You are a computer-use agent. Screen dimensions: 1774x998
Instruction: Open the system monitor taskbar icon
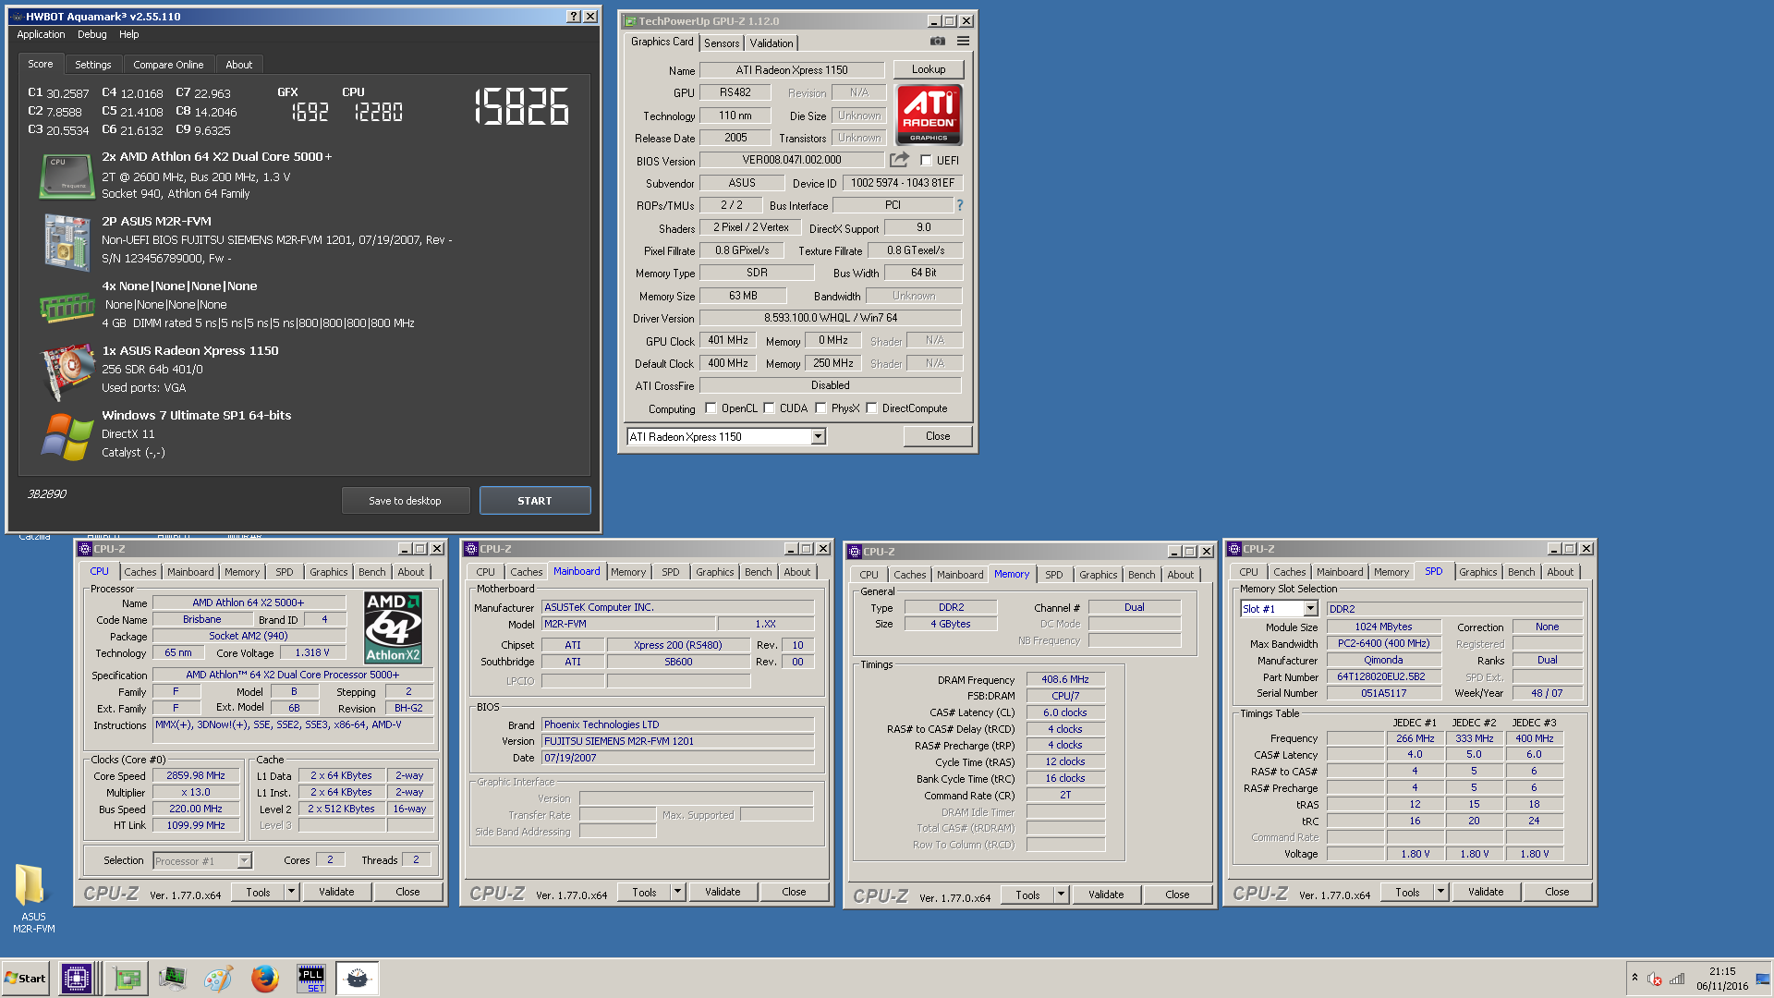click(x=172, y=978)
